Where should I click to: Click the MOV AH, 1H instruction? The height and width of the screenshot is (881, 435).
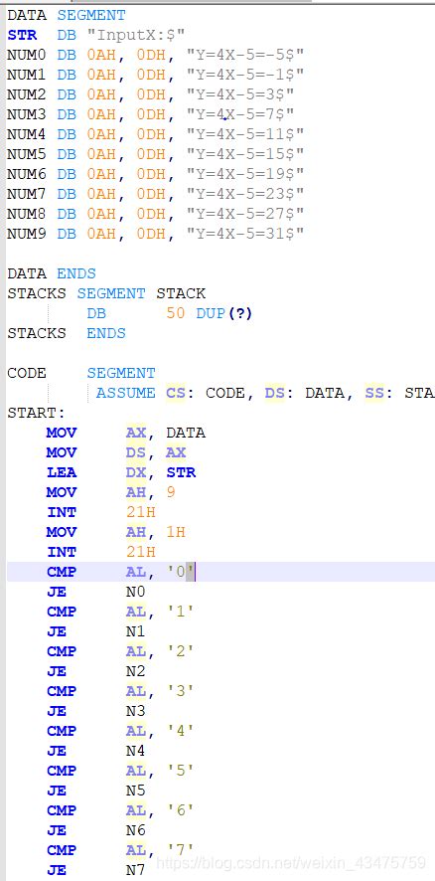[116, 532]
